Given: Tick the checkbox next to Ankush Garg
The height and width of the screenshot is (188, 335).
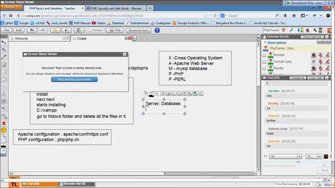Looking at the screenshot, I should point(264,62).
